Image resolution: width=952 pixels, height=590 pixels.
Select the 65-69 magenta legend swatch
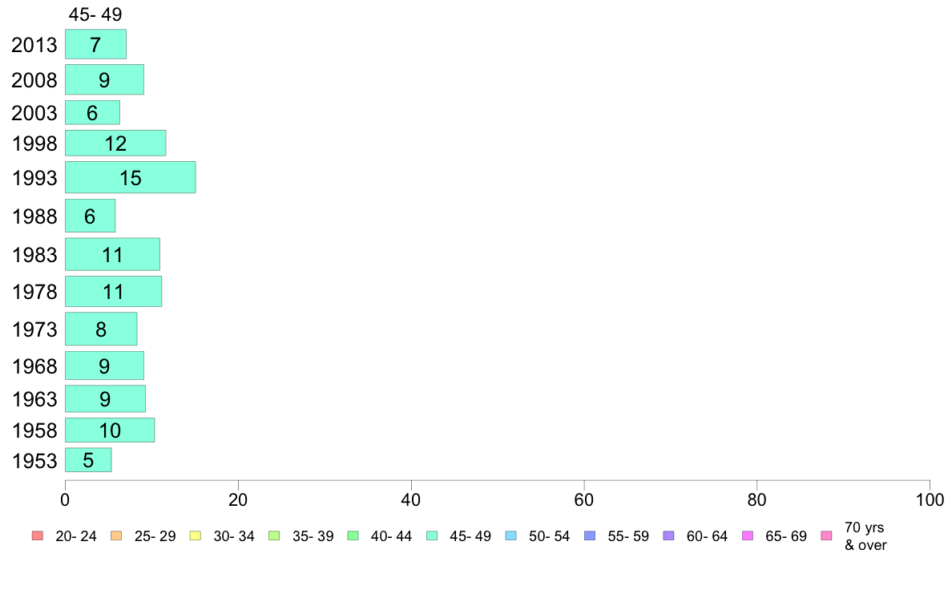pos(748,536)
